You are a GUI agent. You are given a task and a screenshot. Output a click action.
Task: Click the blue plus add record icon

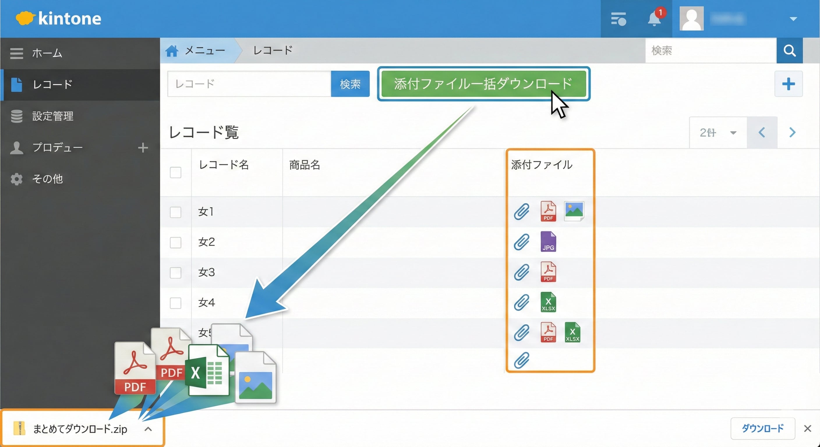click(788, 84)
